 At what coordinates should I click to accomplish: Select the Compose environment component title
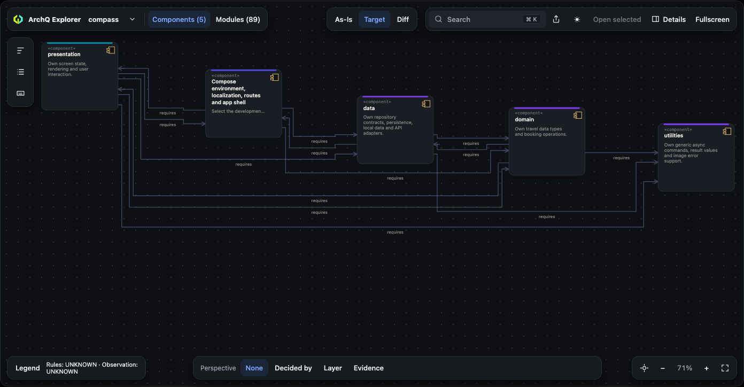[236, 92]
